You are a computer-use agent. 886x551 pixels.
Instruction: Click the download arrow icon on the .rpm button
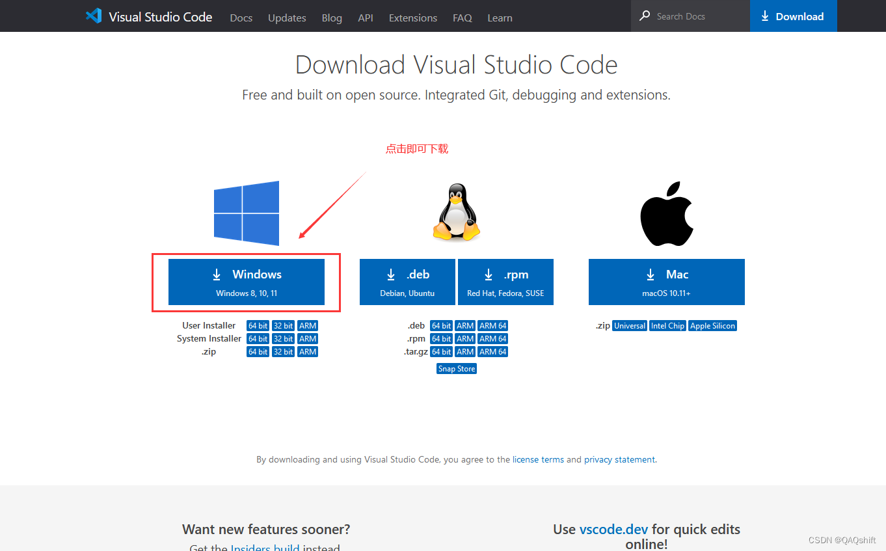coord(488,275)
